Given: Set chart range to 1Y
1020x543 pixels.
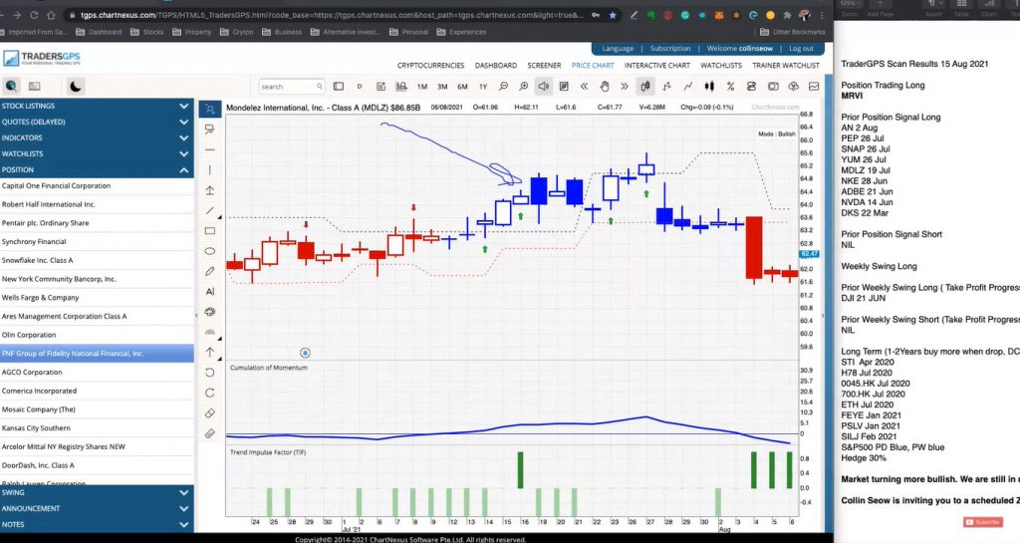Looking at the screenshot, I should (483, 87).
